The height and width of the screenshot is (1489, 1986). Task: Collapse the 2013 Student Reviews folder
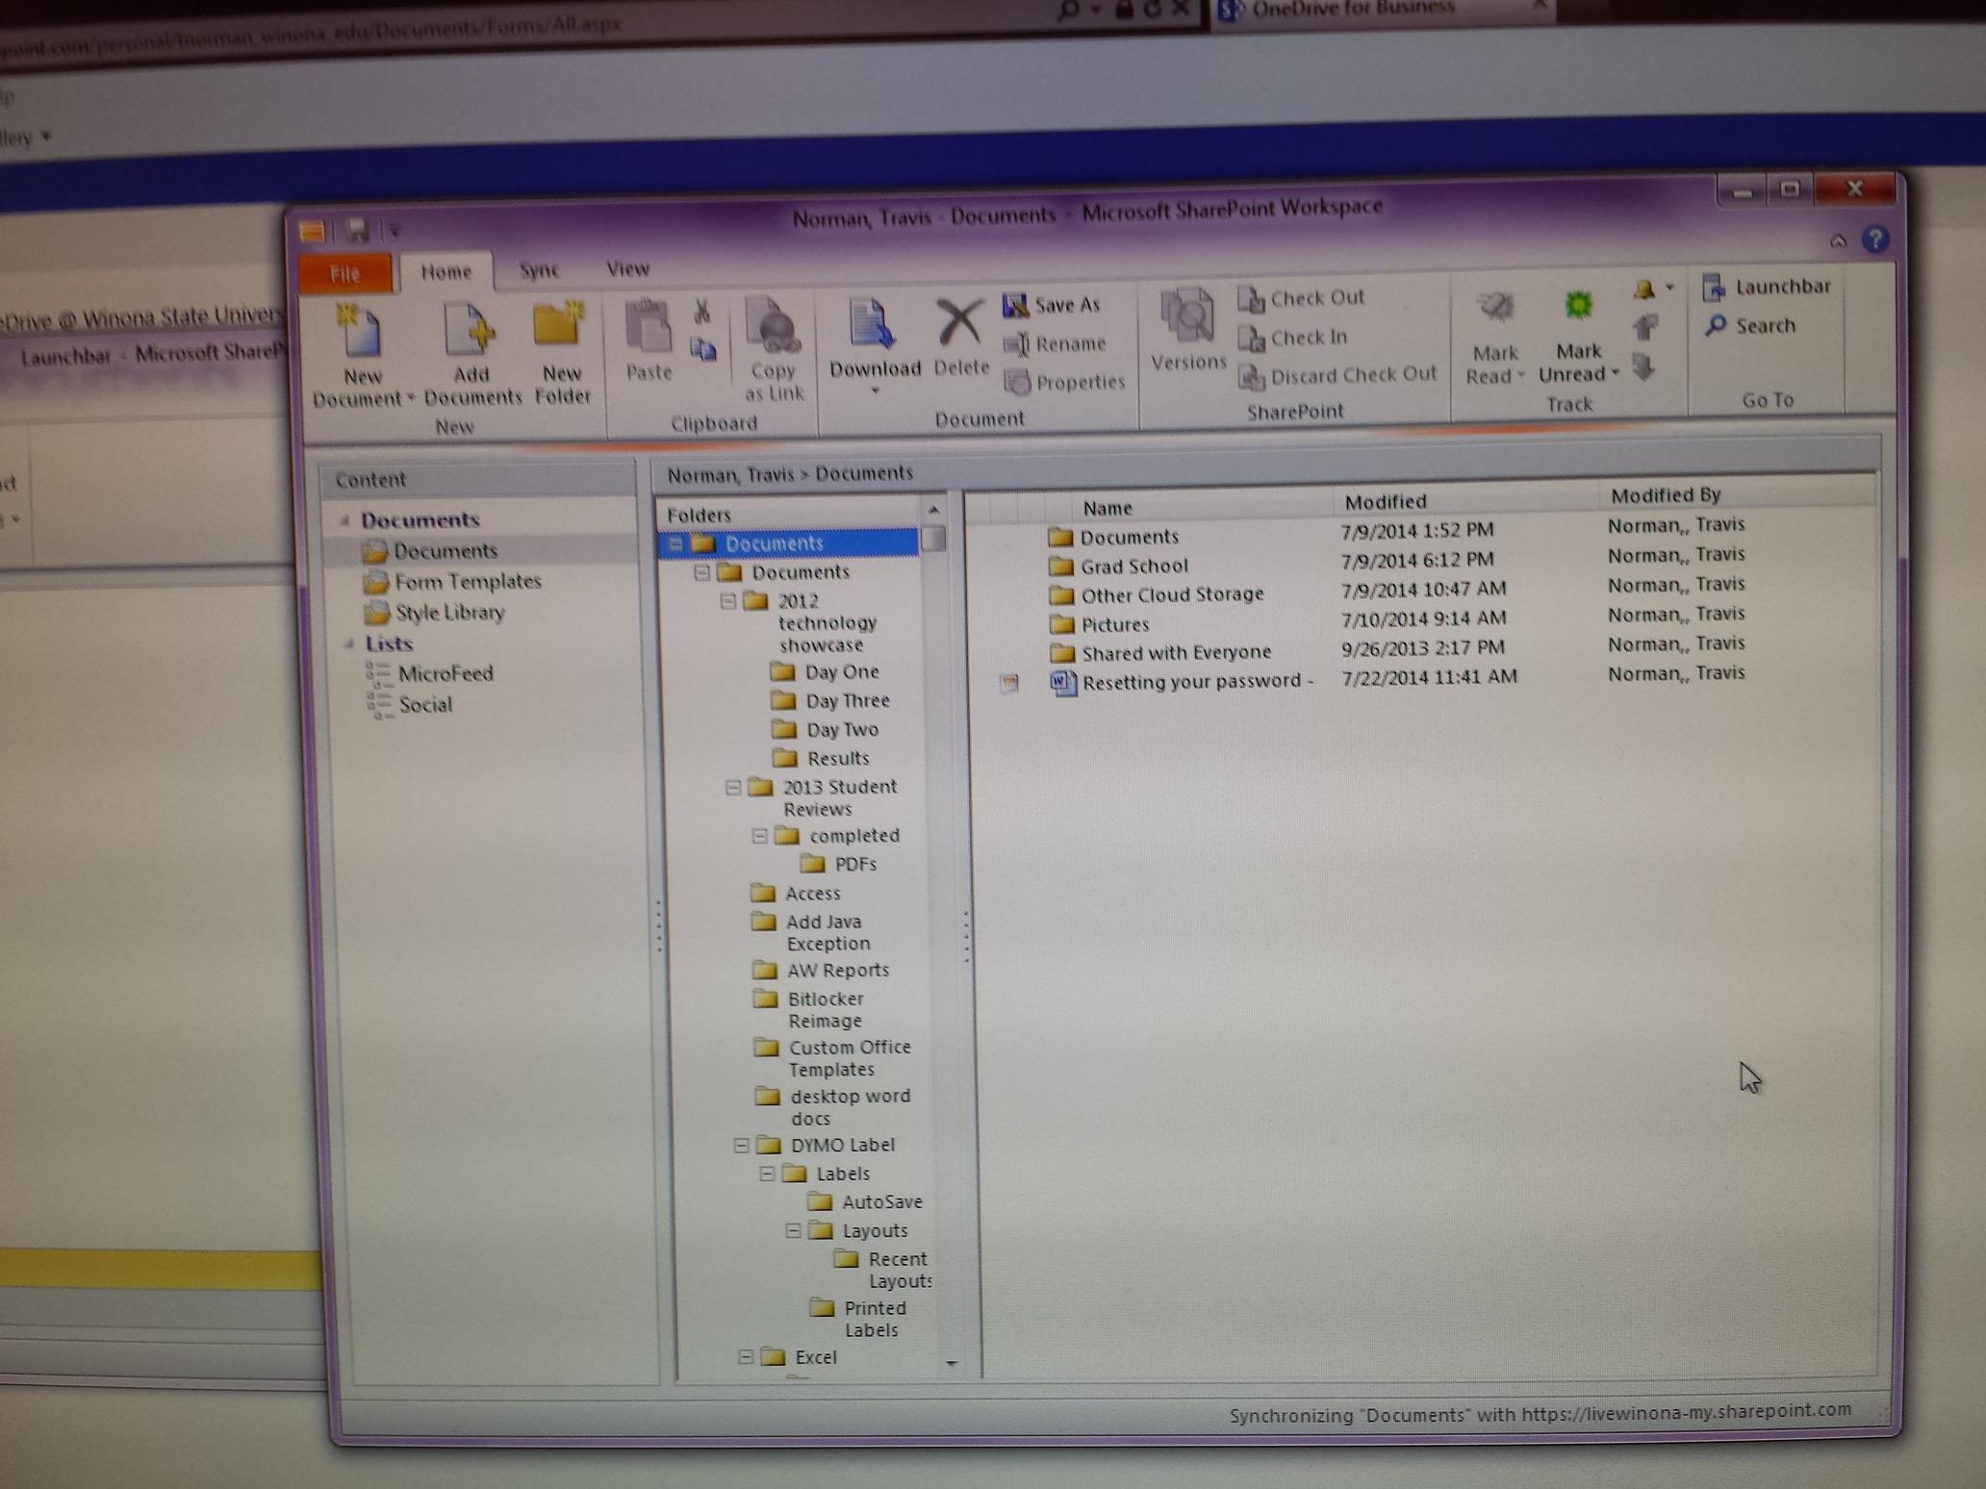[x=733, y=787]
